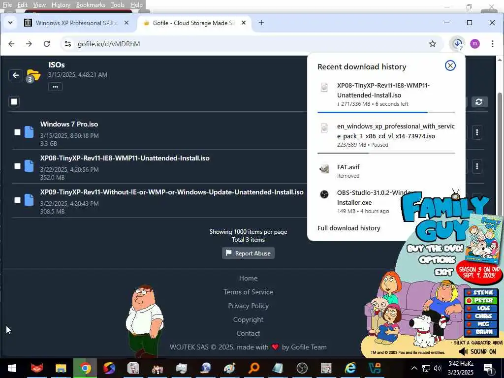Select STEWIE in the Family Guy widget

tap(480, 292)
